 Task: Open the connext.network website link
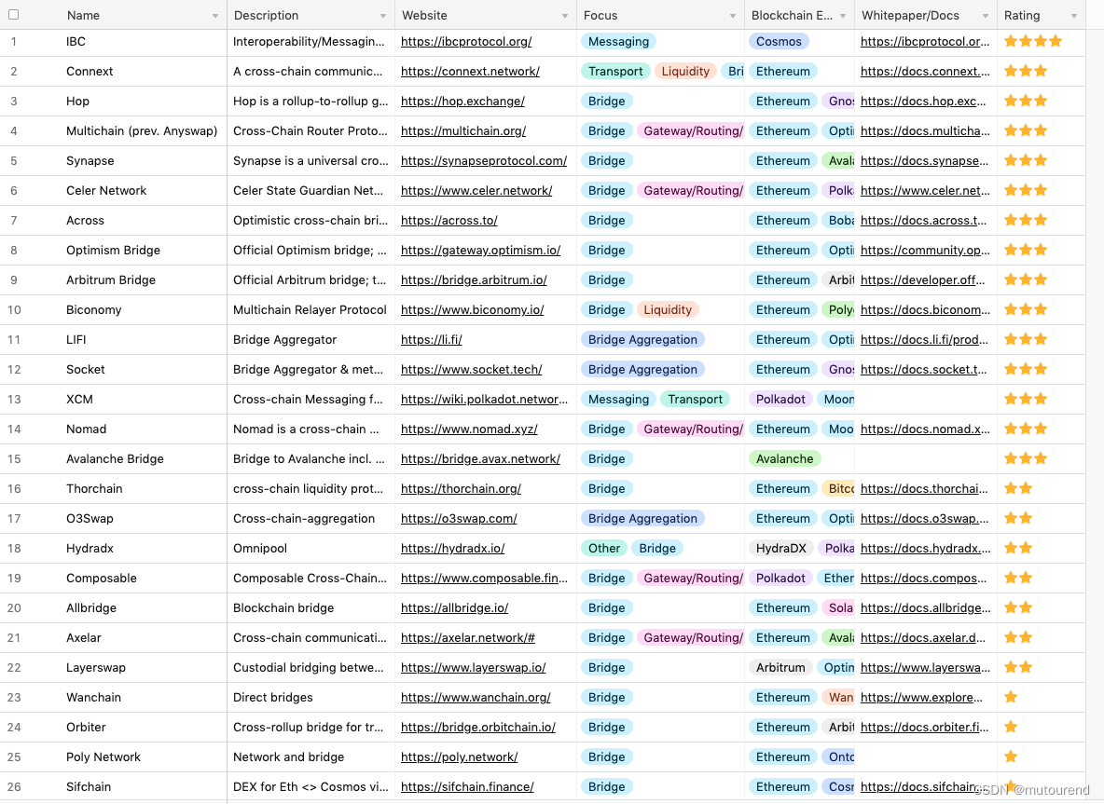[x=470, y=71]
